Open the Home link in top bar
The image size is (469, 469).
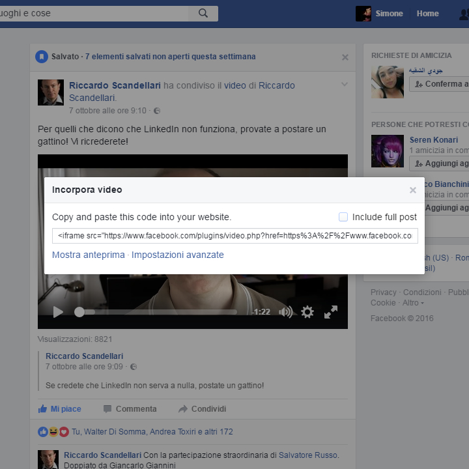(427, 14)
